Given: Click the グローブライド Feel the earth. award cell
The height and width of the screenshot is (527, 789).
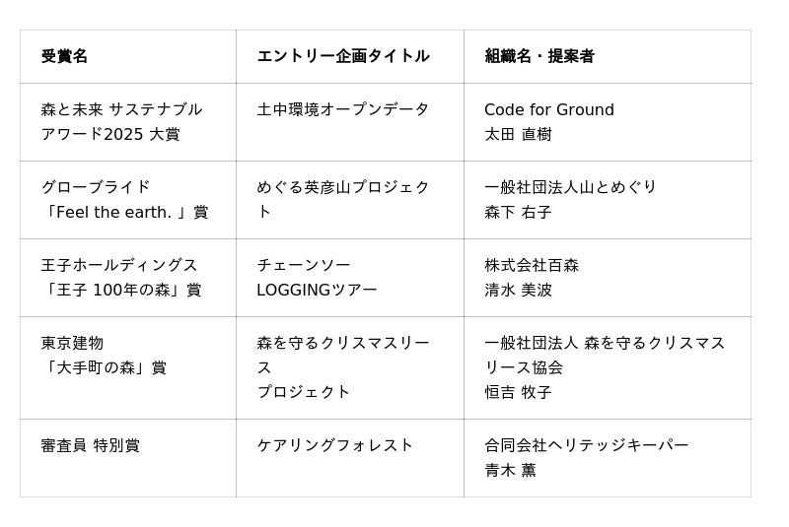Looking at the screenshot, I should tap(125, 199).
